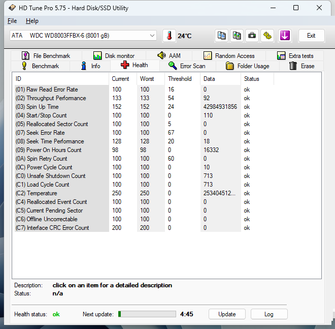The height and width of the screenshot is (329, 335).
Task: Click the Next update progress bar
Action: 147,314
